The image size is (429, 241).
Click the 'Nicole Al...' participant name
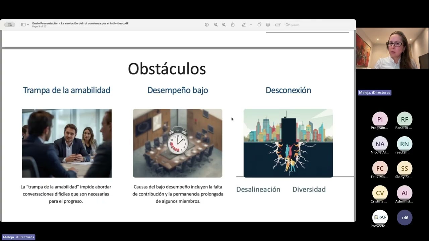(x=380, y=152)
